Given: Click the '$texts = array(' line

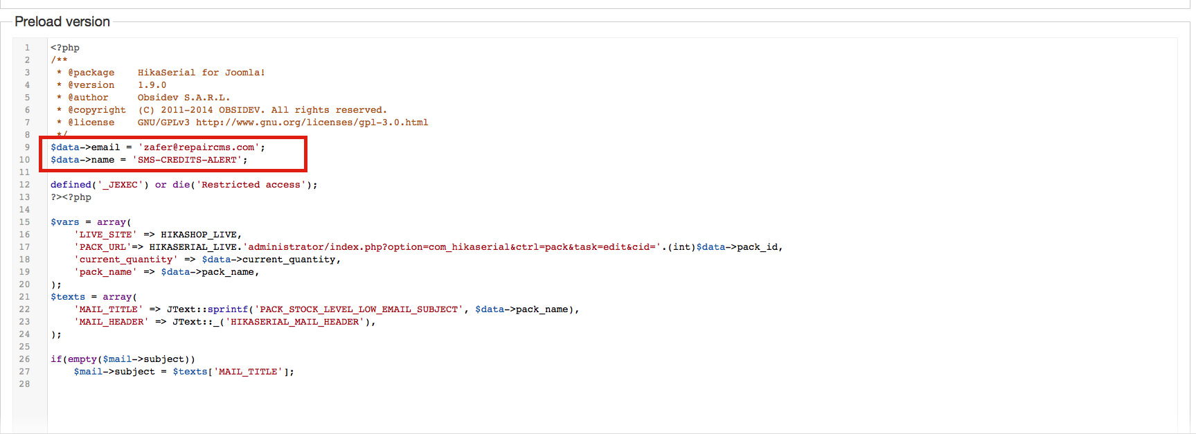Looking at the screenshot, I should pos(93,297).
